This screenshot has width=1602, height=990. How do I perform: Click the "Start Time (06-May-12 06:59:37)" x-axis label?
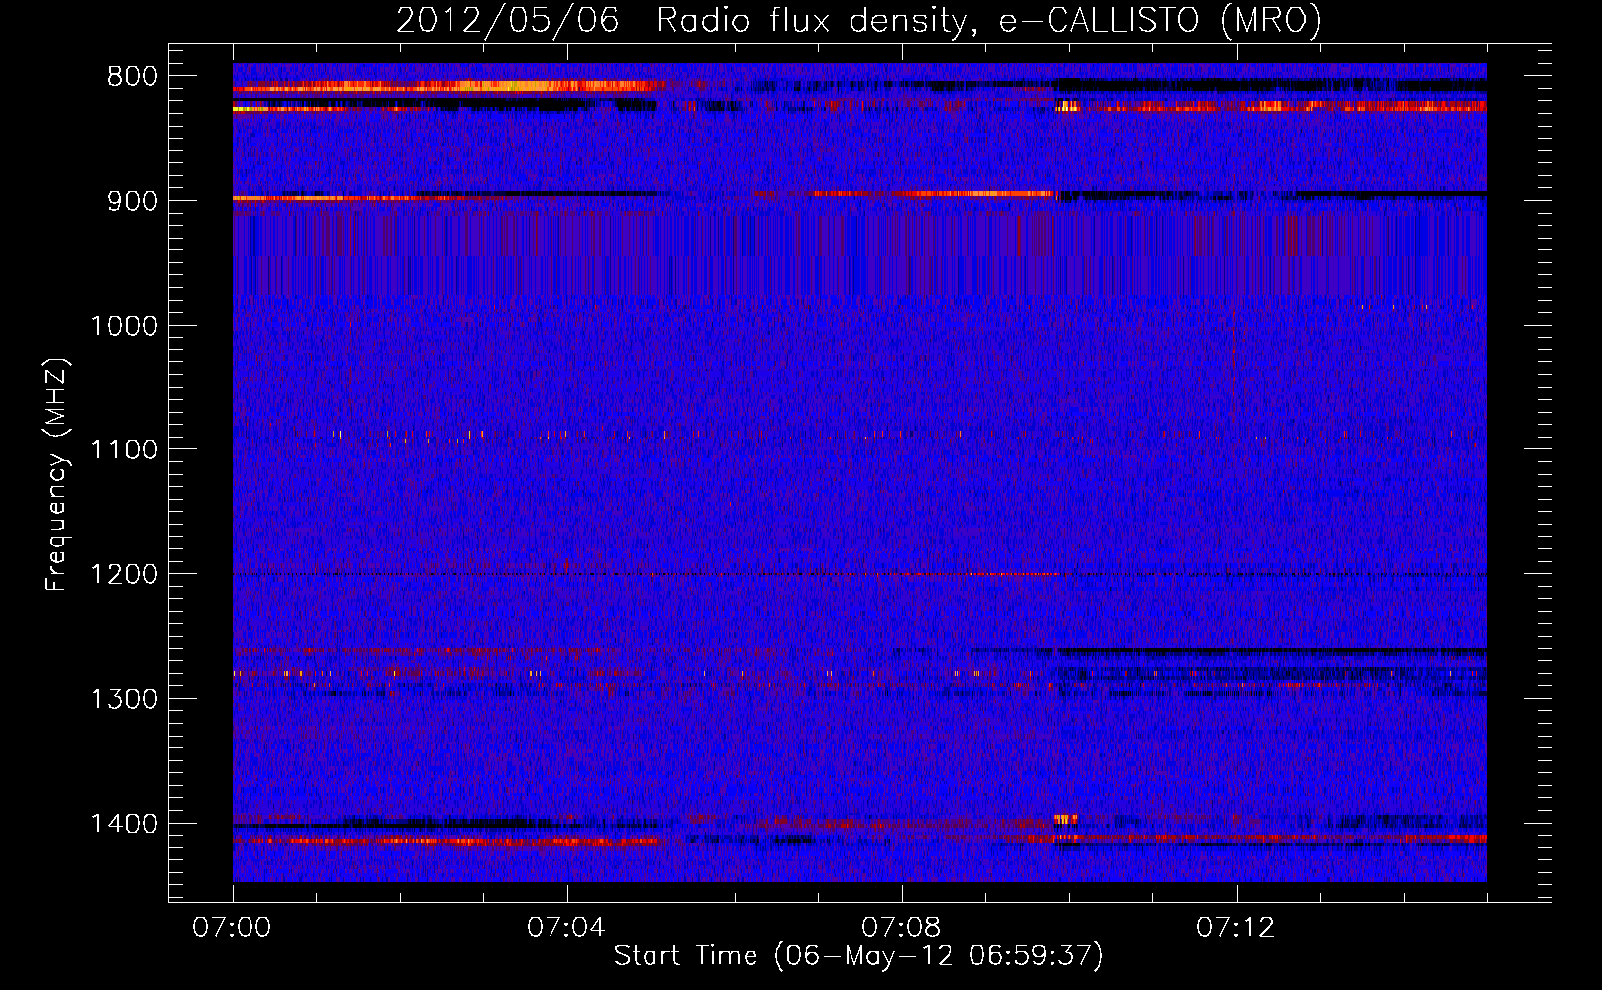(x=858, y=956)
